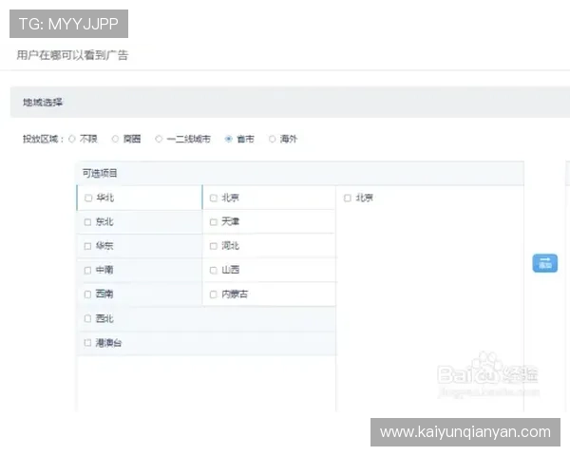Check the 西北 region checkbox
The image size is (570, 456).
pos(87,318)
